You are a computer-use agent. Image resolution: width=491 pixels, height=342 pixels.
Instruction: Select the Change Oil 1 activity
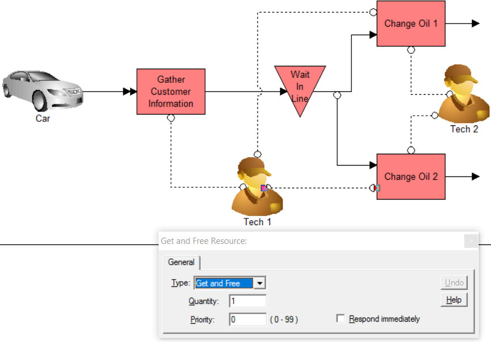411,23
